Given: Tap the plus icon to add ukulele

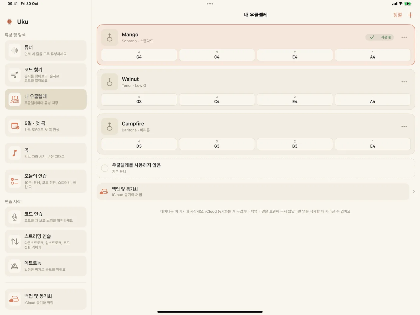Looking at the screenshot, I should click(x=410, y=15).
